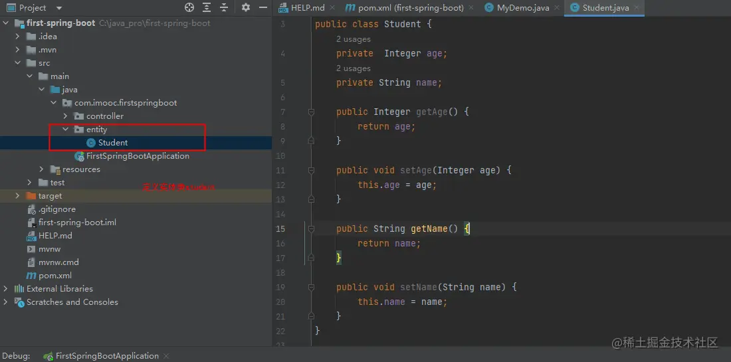Screen dimensions: 731x362
Task: Switch to pom.xml (first-spring-boot) tab
Action: pyautogui.click(x=411, y=8)
